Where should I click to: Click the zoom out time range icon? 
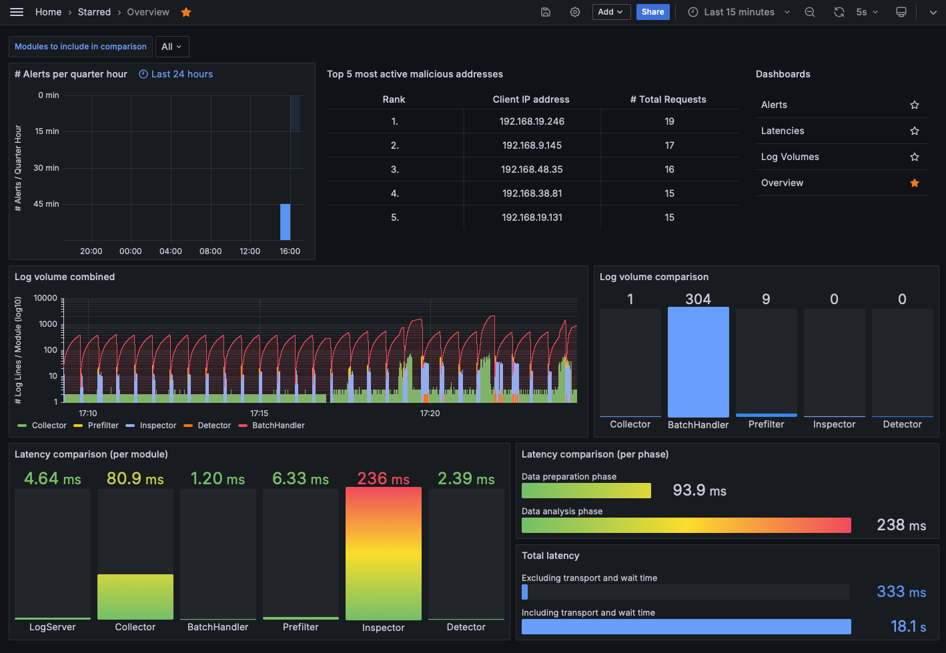[810, 12]
